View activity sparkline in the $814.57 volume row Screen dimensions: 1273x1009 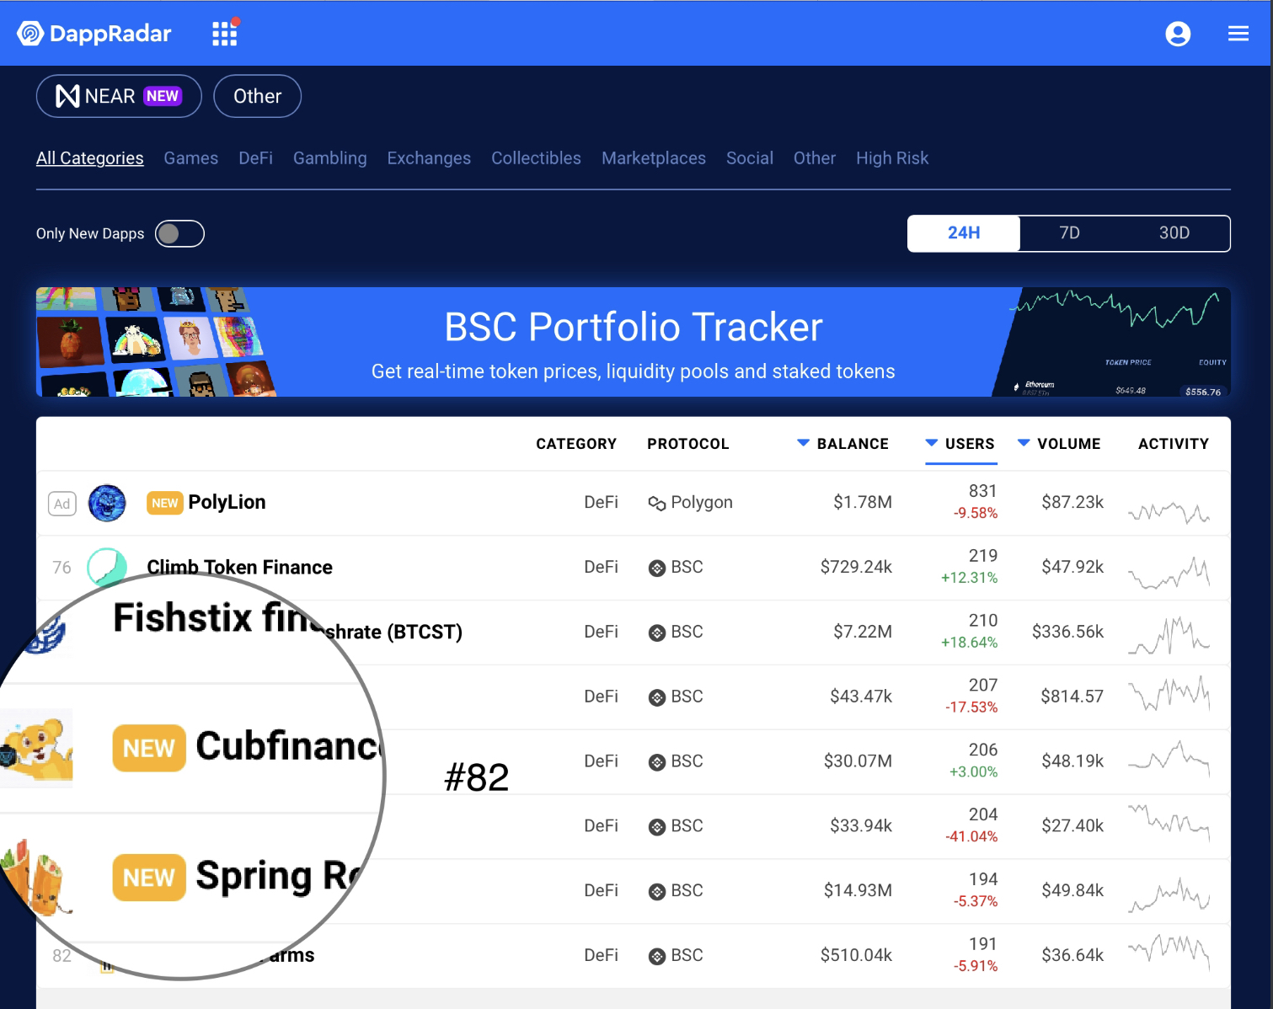(1169, 695)
